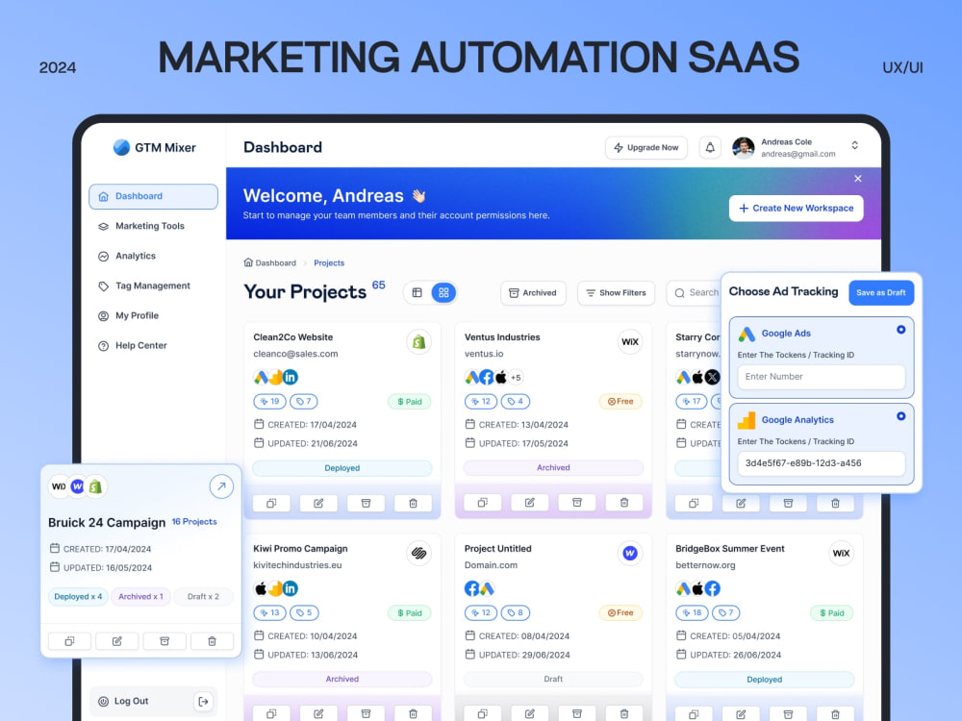This screenshot has width=962, height=721.
Task: Click the Create New Workspace button
Action: click(x=796, y=208)
